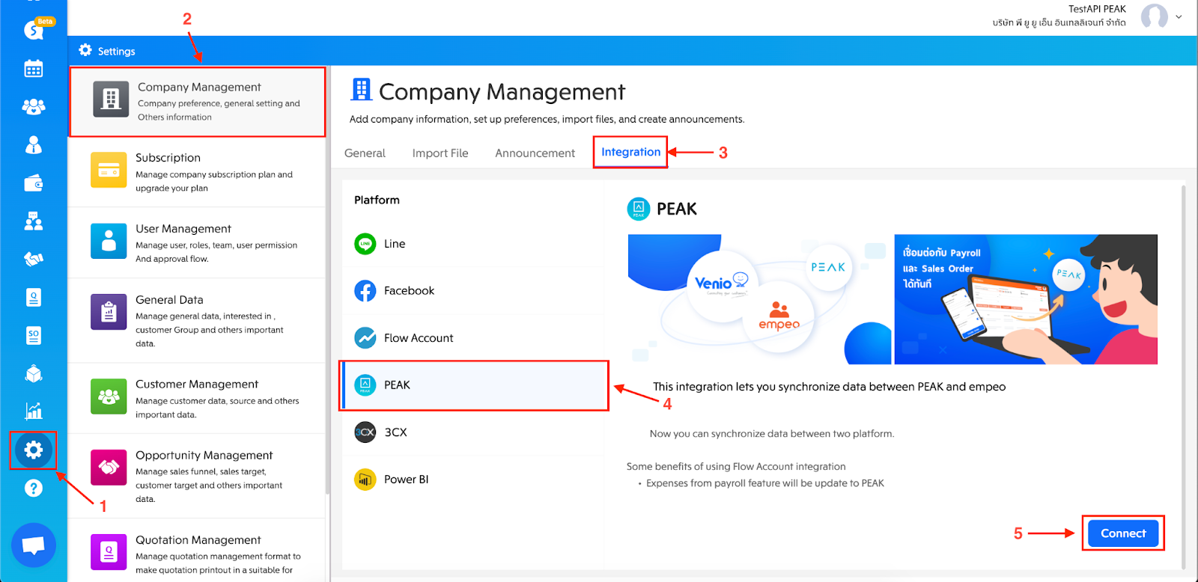Open the wallet icon in left sidebar
The height and width of the screenshot is (582, 1198).
tap(34, 183)
